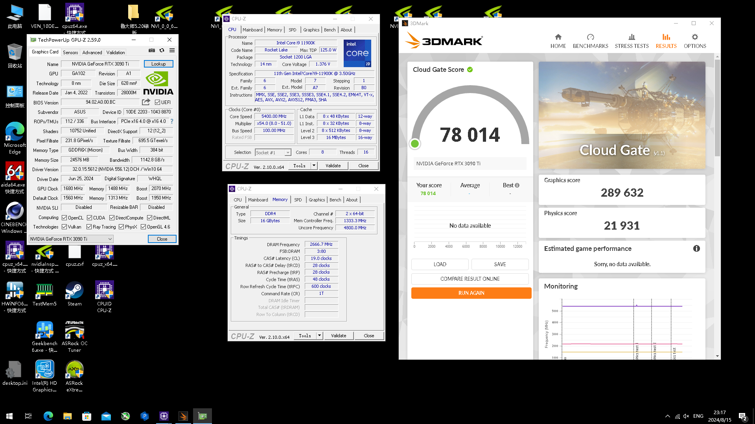Open 3DMark Home page
This screenshot has height=424, width=755.
(558, 41)
